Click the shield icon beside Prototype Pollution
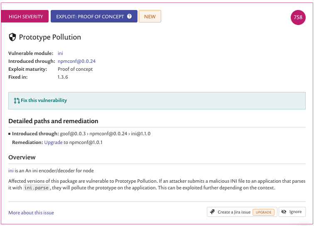Image resolution: width=314 pixels, height=226 pixels. pos(12,37)
